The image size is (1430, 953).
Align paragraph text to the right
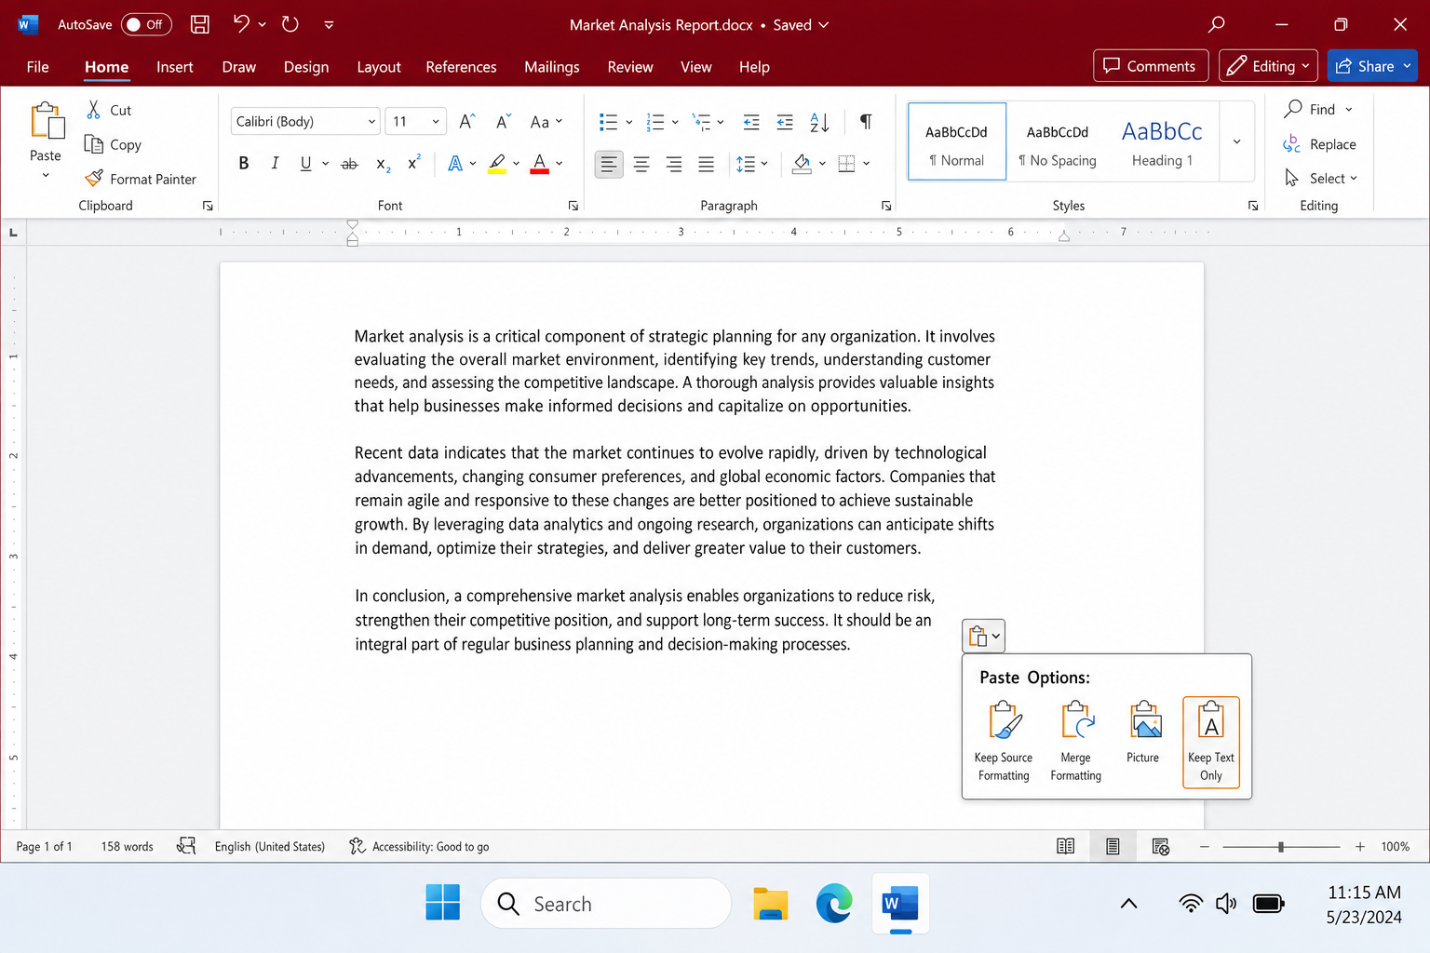[674, 165]
